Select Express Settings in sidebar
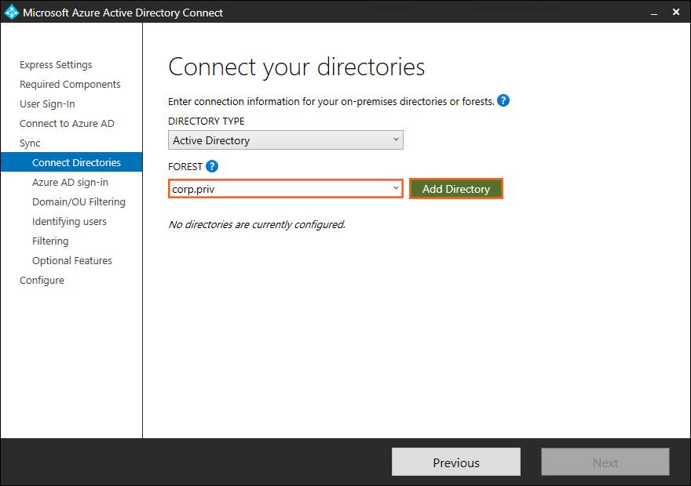Screen dimensions: 691x486 56,65
